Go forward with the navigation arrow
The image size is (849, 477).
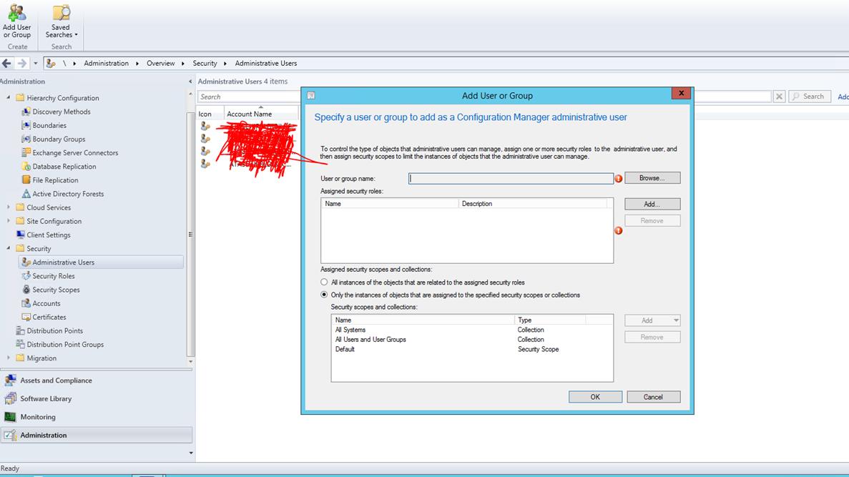click(x=21, y=64)
